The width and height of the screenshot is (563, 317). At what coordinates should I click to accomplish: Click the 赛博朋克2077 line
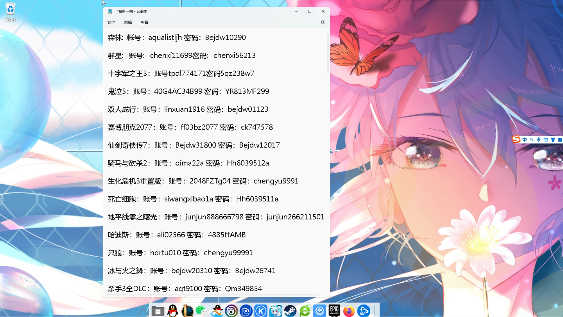tap(190, 127)
